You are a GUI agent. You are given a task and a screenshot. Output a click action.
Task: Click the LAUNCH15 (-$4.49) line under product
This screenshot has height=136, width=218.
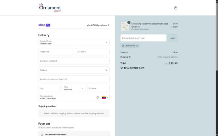(140, 29)
